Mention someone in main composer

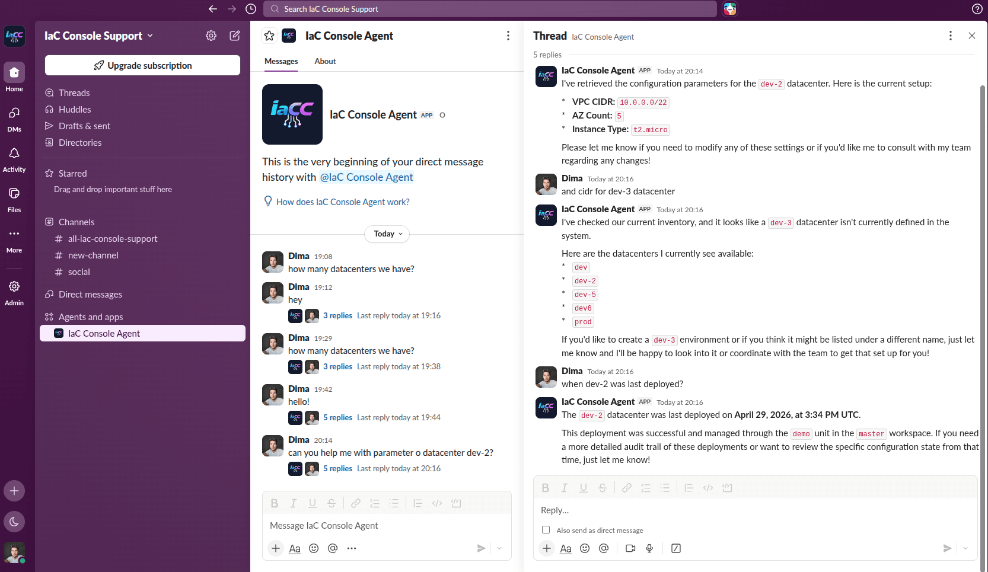point(333,548)
